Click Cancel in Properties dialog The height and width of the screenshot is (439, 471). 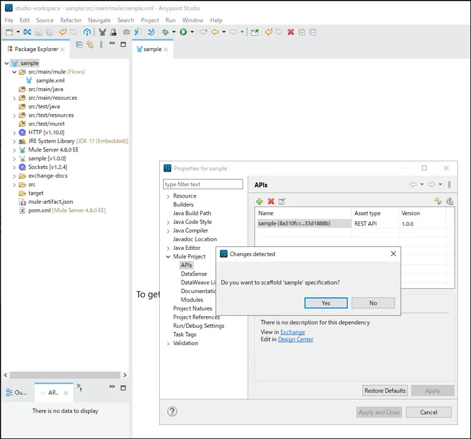(428, 412)
